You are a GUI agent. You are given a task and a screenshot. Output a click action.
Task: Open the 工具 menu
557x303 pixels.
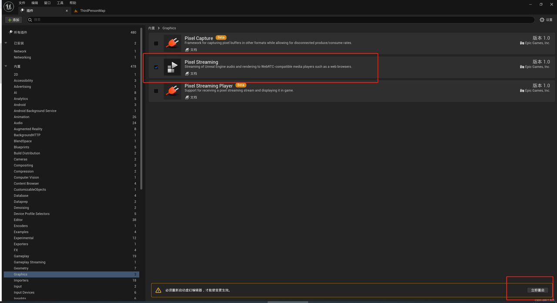pos(60,3)
